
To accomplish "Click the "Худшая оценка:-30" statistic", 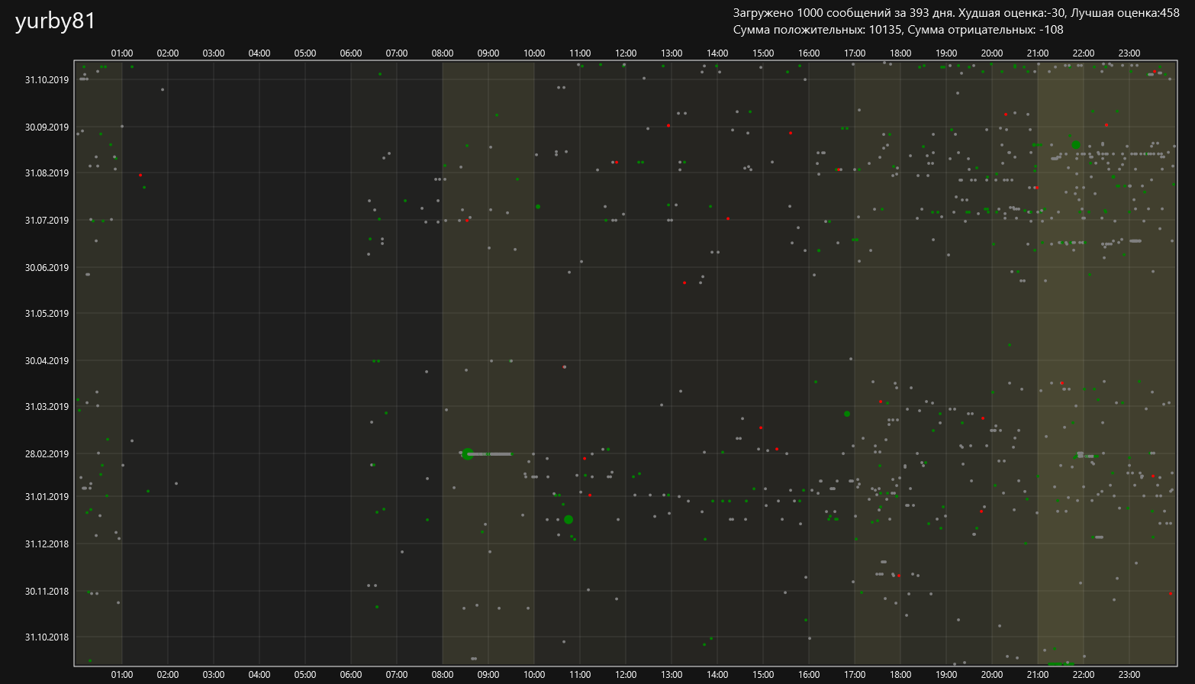I will point(1011,13).
